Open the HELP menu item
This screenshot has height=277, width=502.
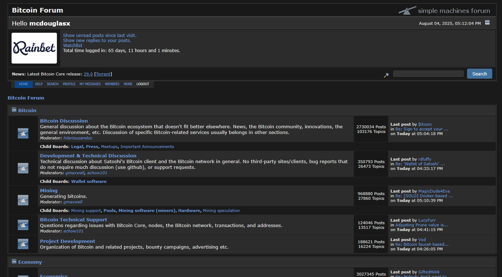(39, 84)
